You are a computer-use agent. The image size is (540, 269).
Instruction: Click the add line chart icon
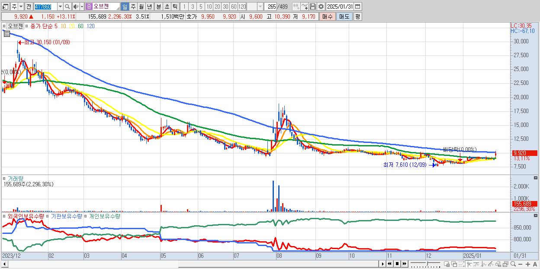(305, 7)
